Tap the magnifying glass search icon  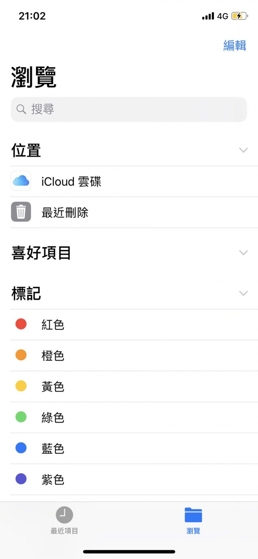(x=21, y=109)
